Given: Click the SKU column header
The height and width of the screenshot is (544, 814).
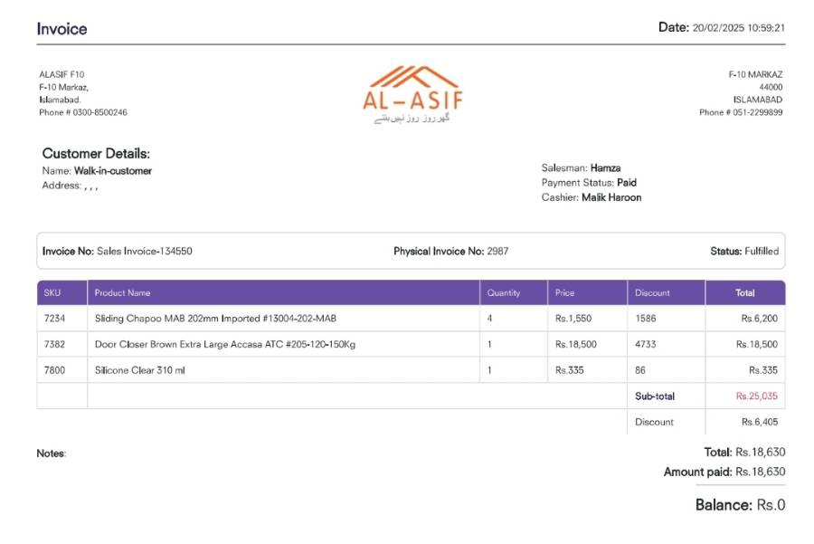Looking at the screenshot, I should (52, 293).
